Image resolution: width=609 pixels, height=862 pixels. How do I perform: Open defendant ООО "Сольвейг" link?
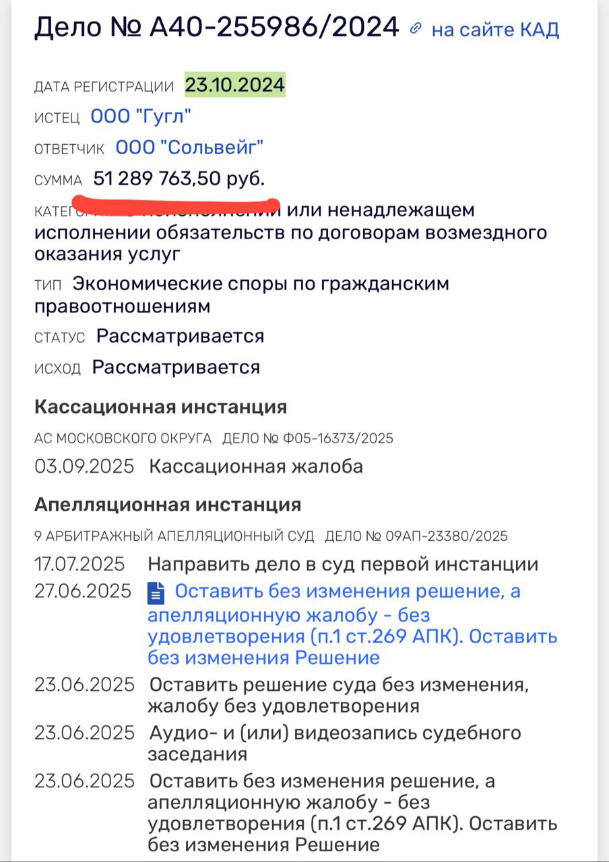(189, 147)
